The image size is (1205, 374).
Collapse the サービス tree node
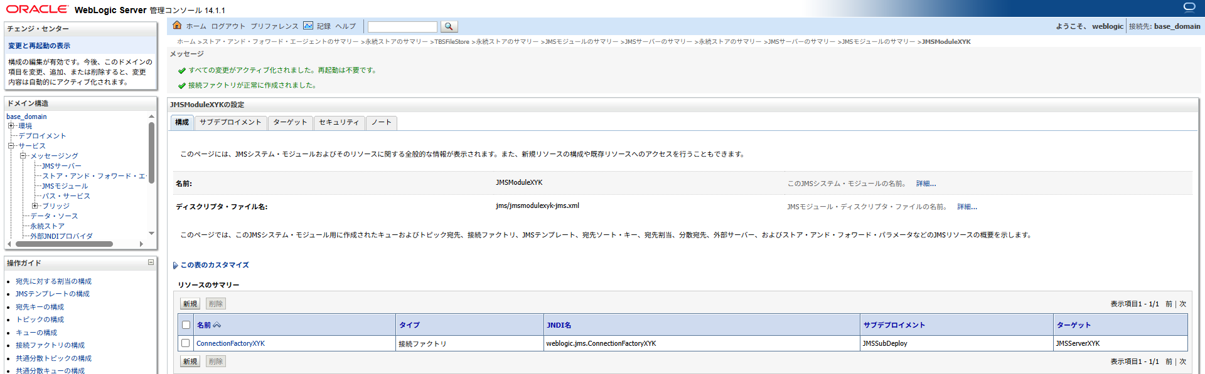tap(11, 146)
